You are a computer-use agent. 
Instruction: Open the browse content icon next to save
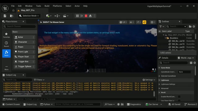(11, 16)
